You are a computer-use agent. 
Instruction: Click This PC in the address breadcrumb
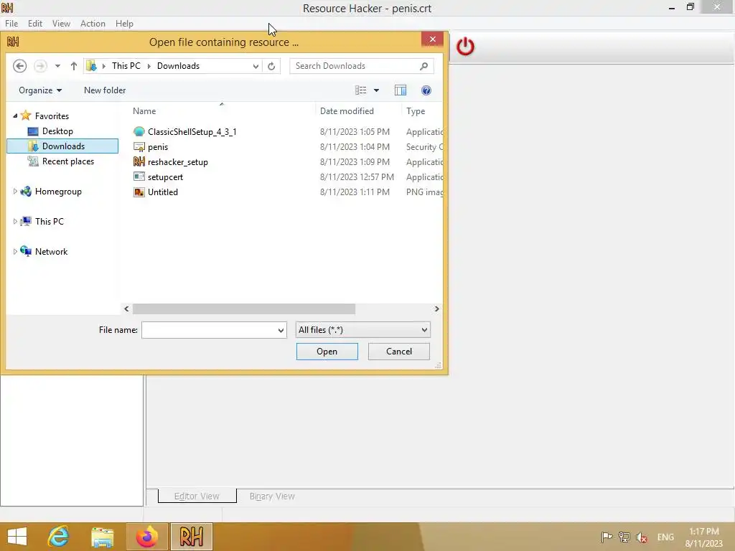point(126,66)
